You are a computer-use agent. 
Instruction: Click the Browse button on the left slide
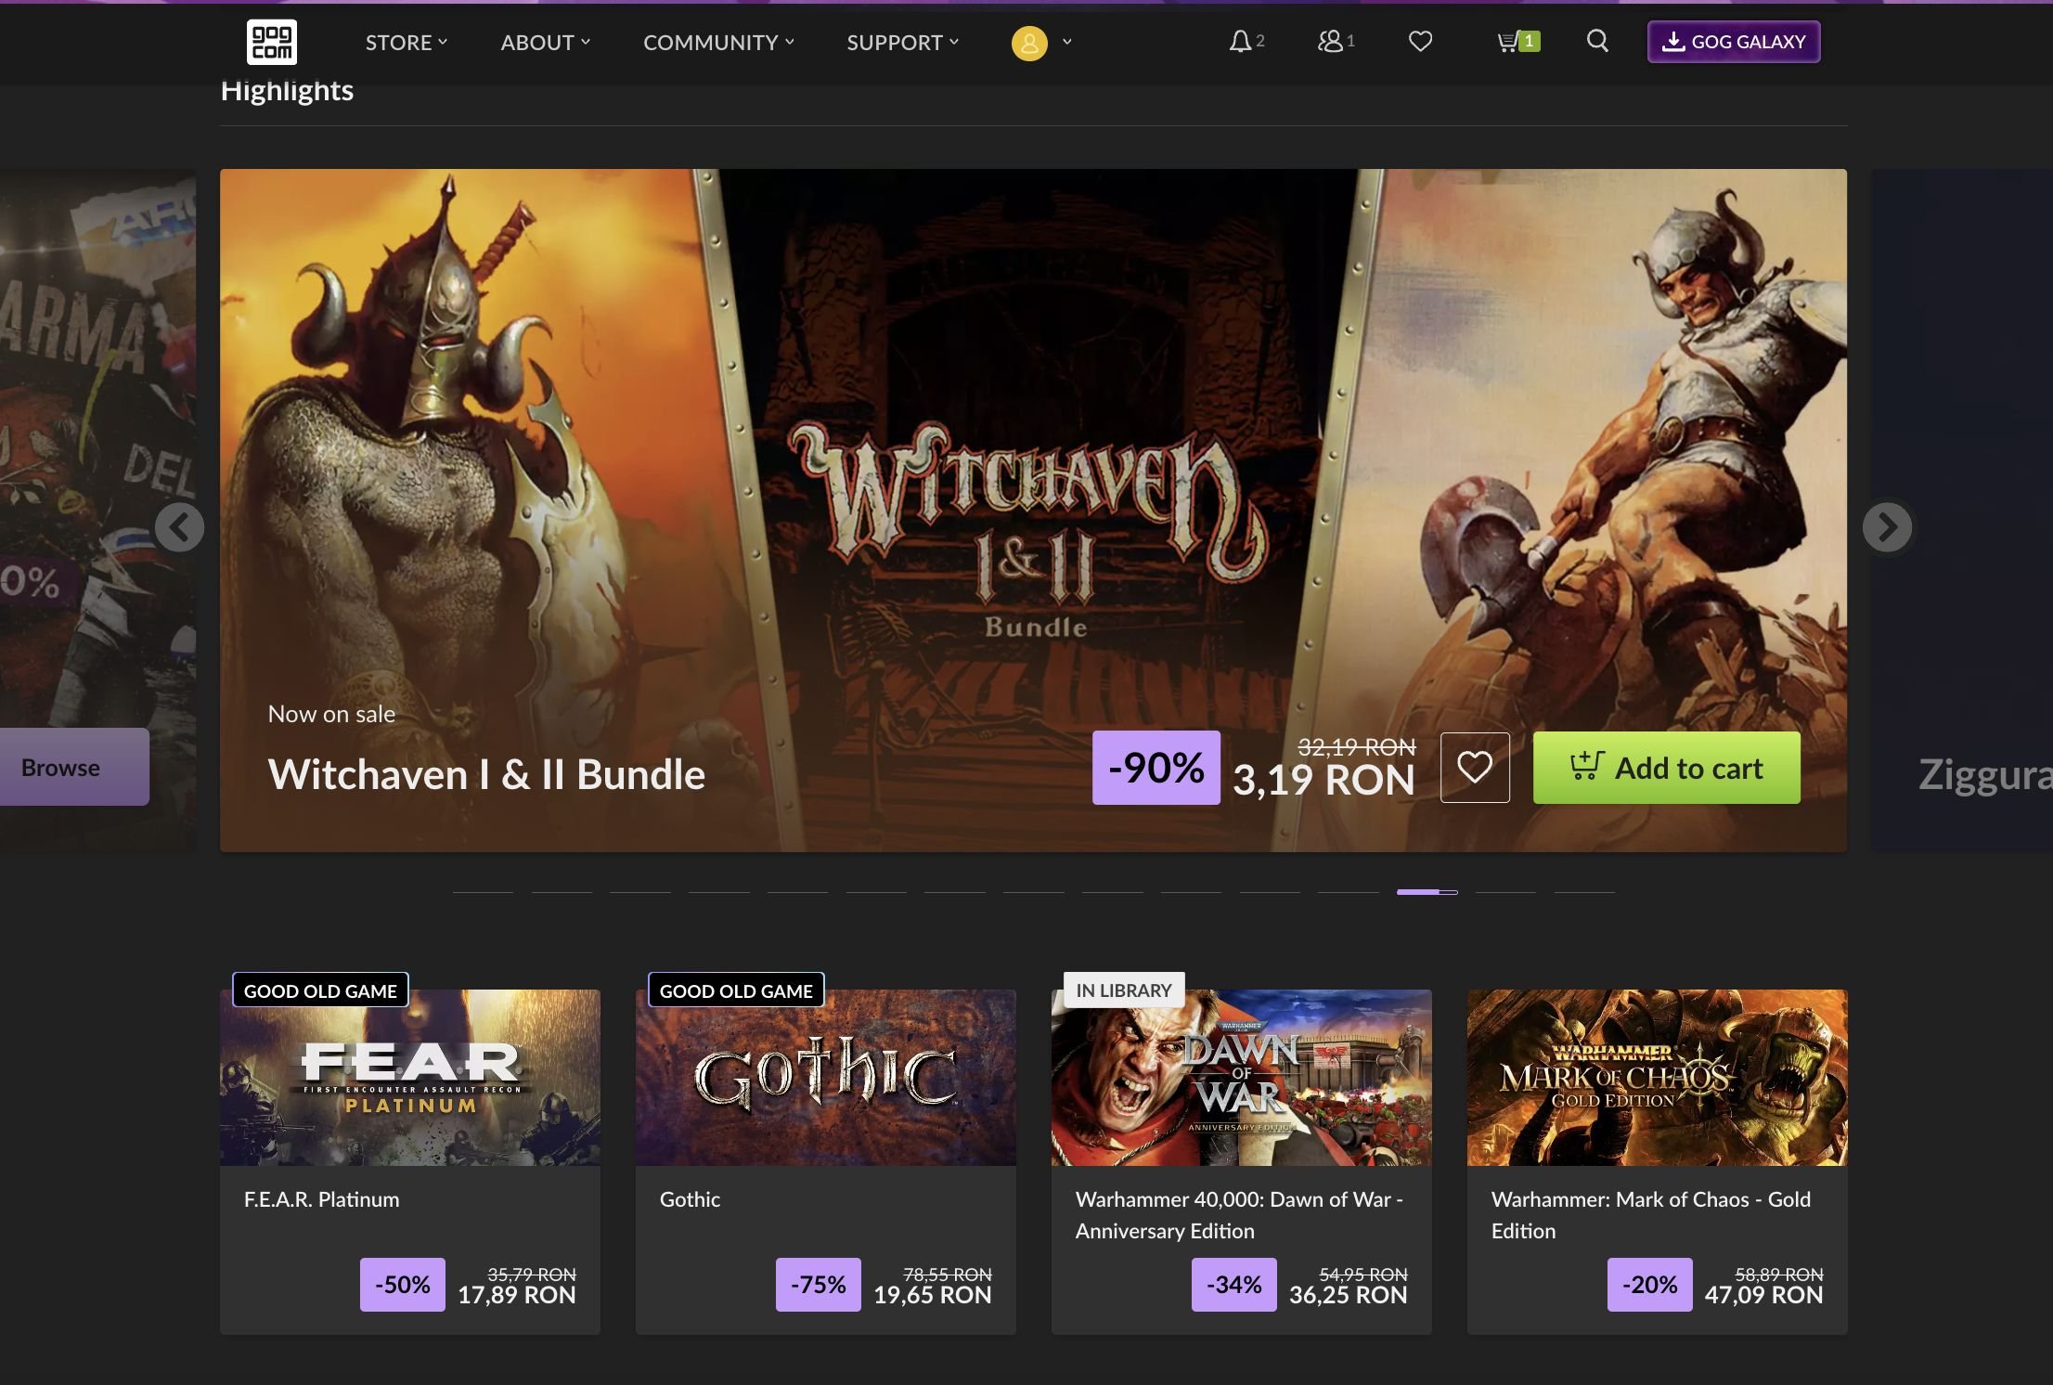coord(74,767)
